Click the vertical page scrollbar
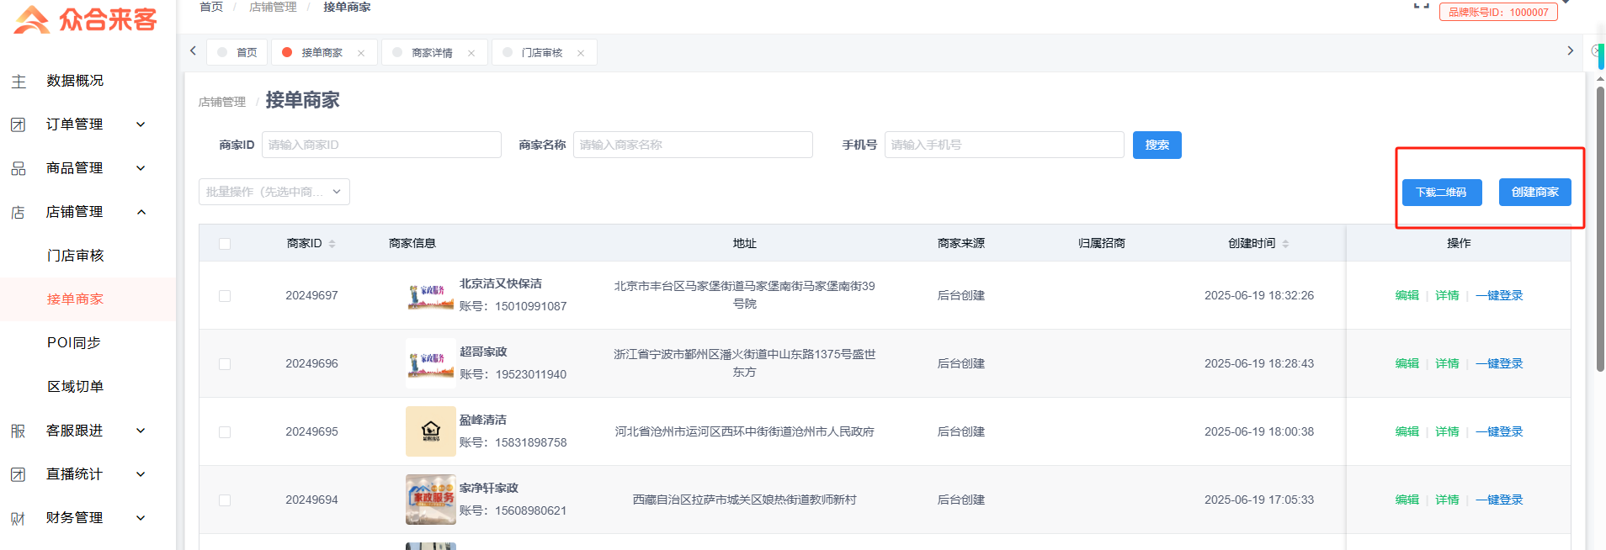 [x=1600, y=229]
